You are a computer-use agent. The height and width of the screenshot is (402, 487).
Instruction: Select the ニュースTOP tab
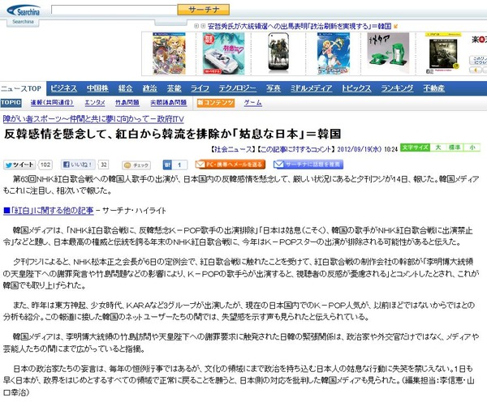tap(21, 88)
